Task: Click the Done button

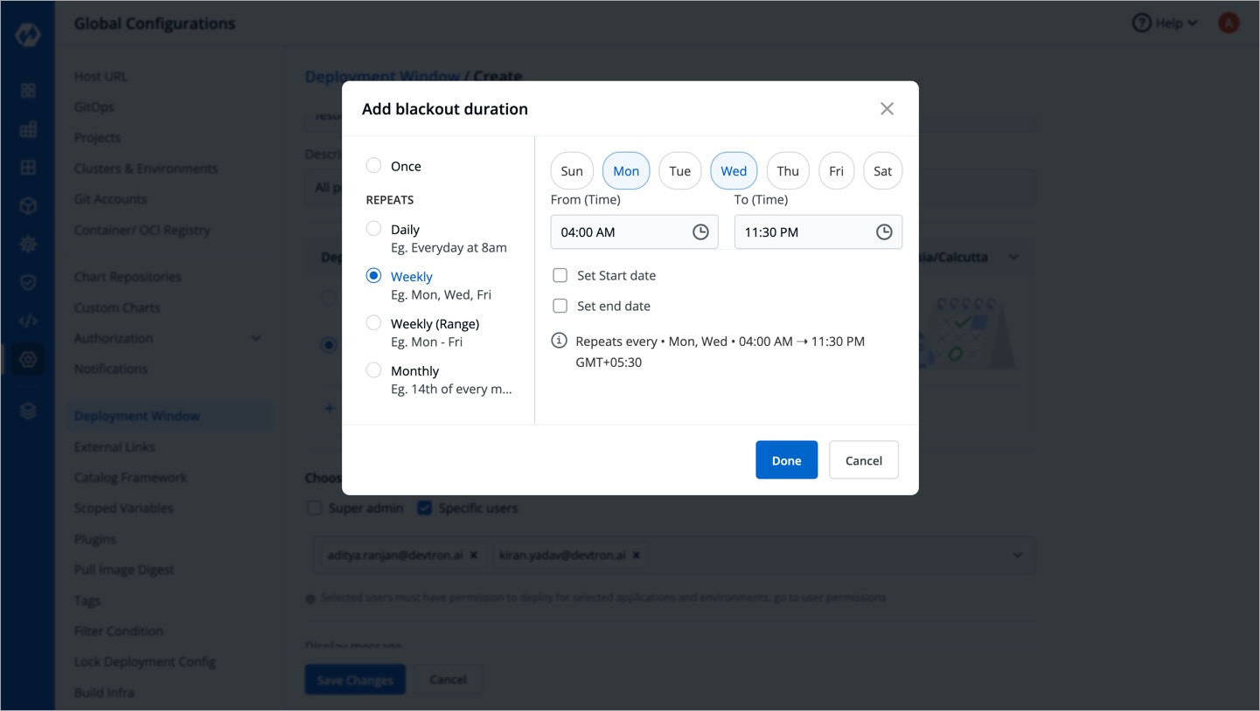Action: tap(786, 460)
